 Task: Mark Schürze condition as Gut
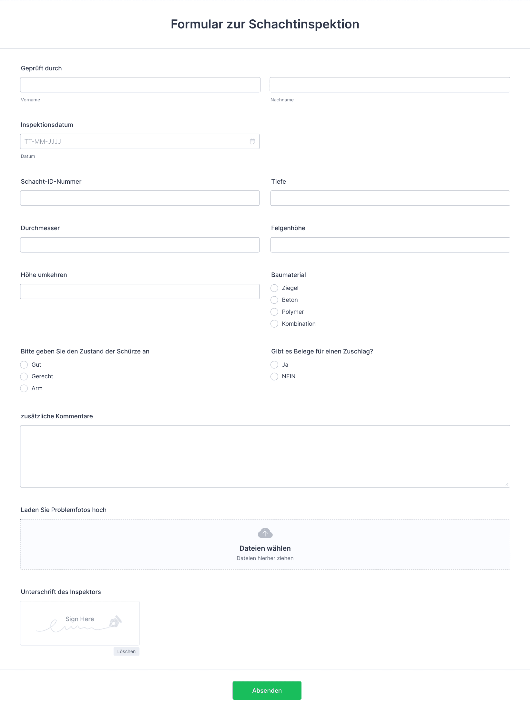coord(24,365)
